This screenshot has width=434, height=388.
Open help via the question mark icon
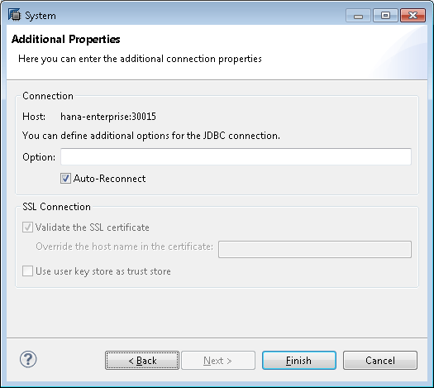[28, 359]
